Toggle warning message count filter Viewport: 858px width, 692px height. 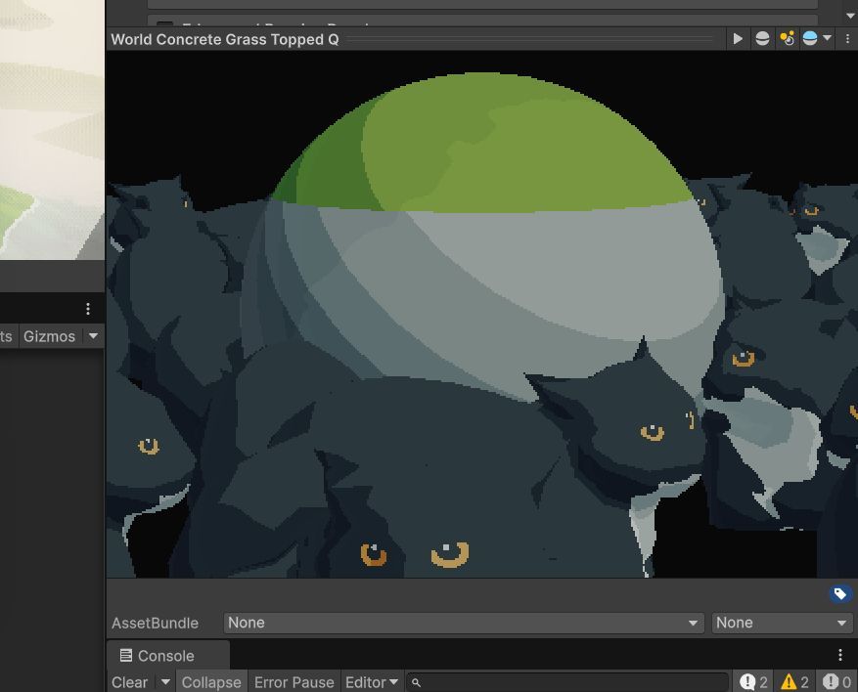point(795,682)
